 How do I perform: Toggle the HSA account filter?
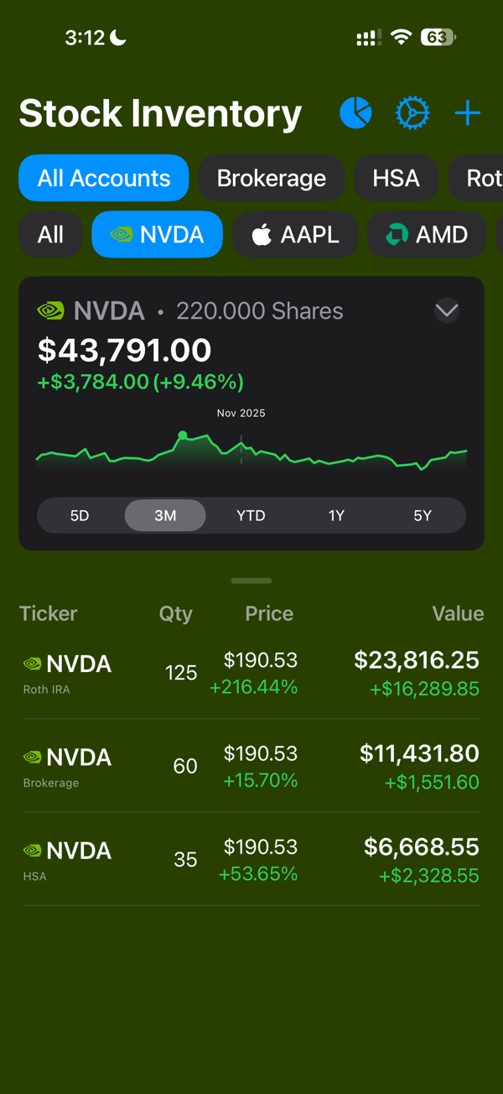tap(397, 178)
